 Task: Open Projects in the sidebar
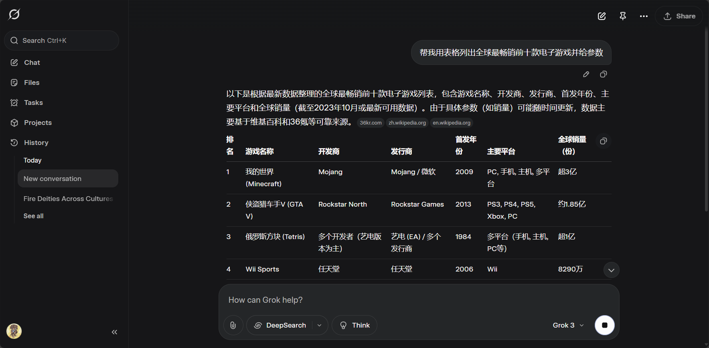tap(37, 123)
